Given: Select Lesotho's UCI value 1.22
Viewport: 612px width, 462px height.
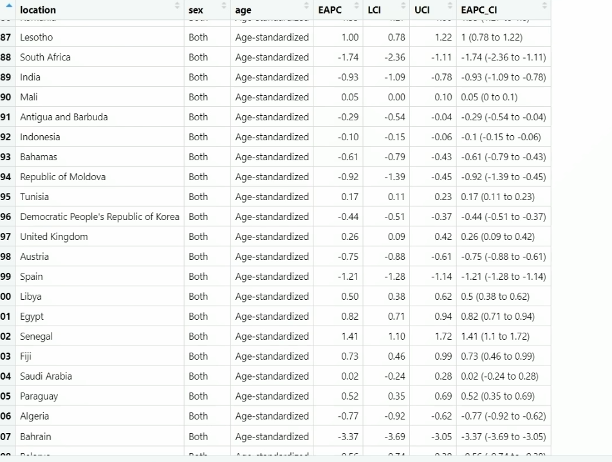Looking at the screenshot, I should (x=433, y=37).
